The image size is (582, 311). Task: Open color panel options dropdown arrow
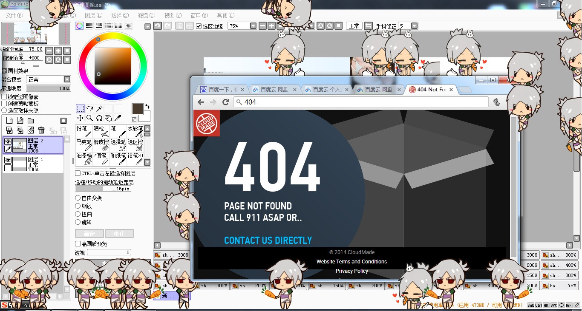147,26
